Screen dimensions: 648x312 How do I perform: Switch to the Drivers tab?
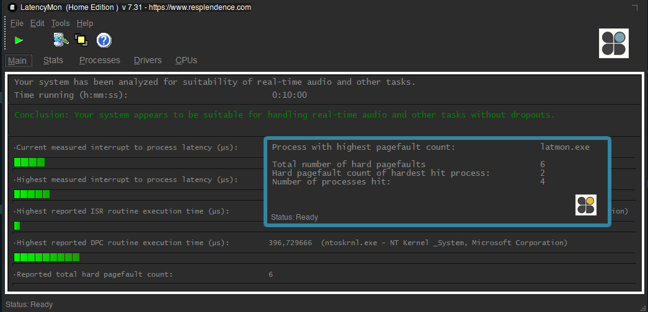[x=148, y=60]
